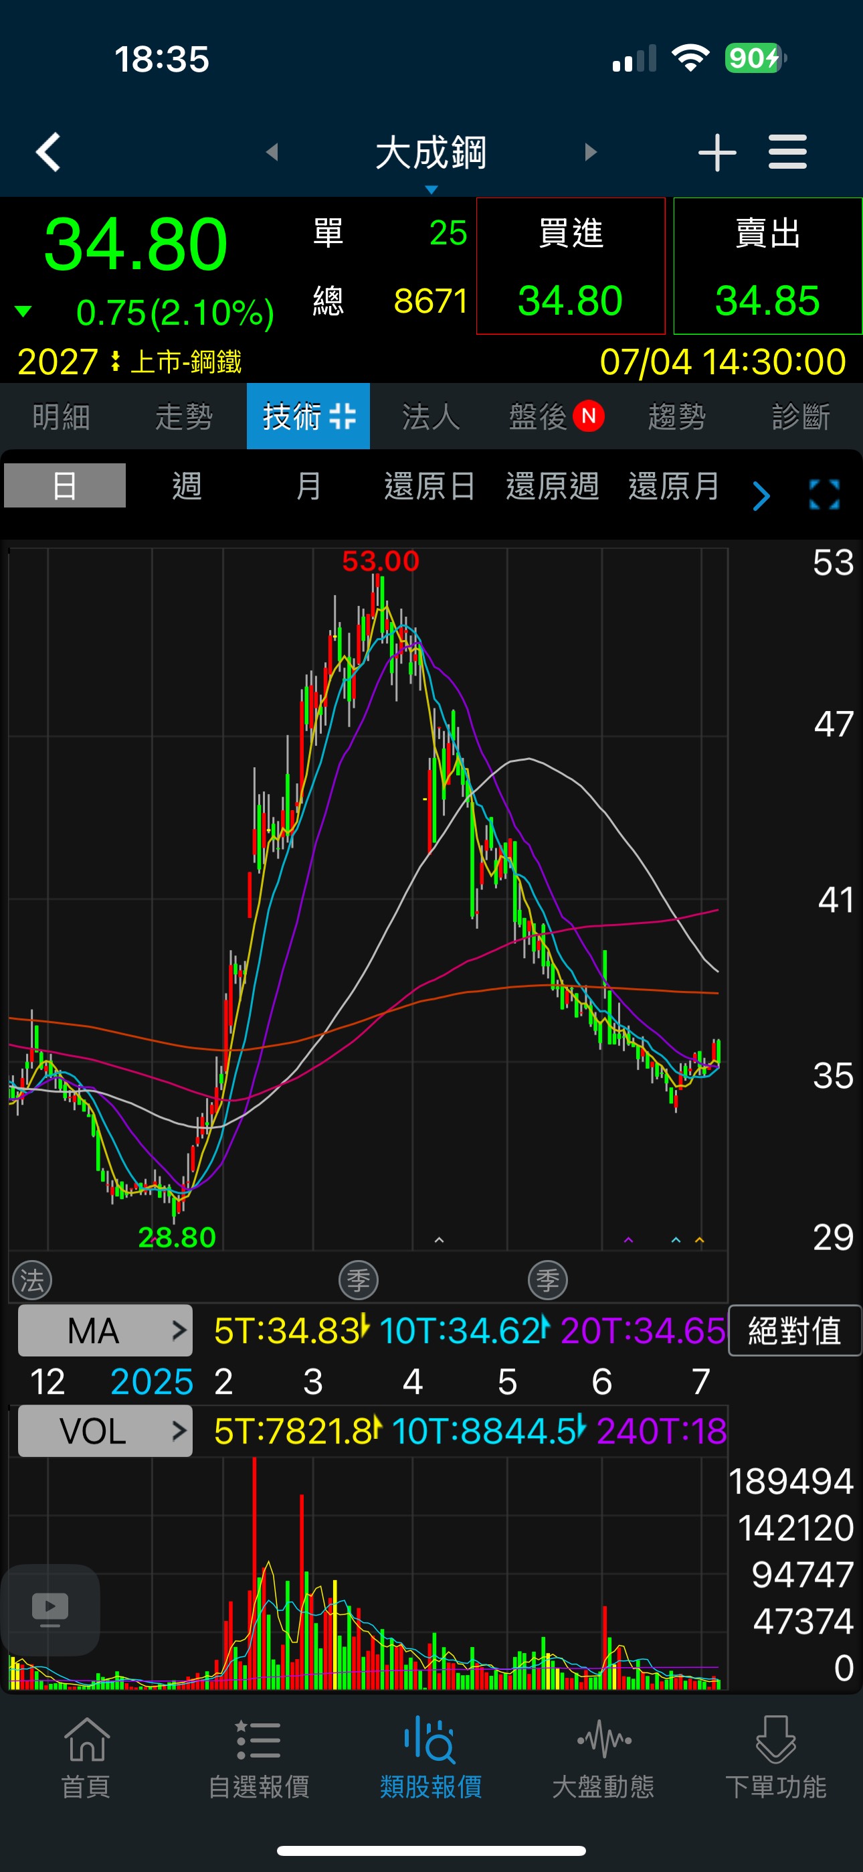Tap the battery indicator in status bar
The image size is (863, 1872).
(x=755, y=58)
